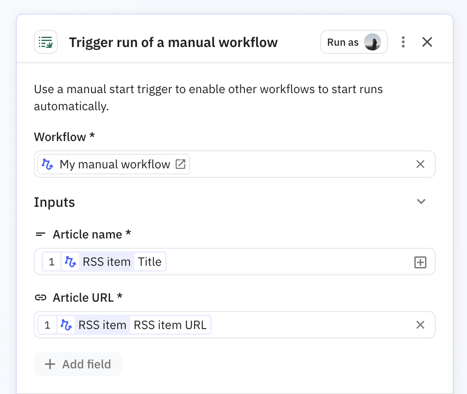Collapse the Inputs section chevron

[421, 202]
